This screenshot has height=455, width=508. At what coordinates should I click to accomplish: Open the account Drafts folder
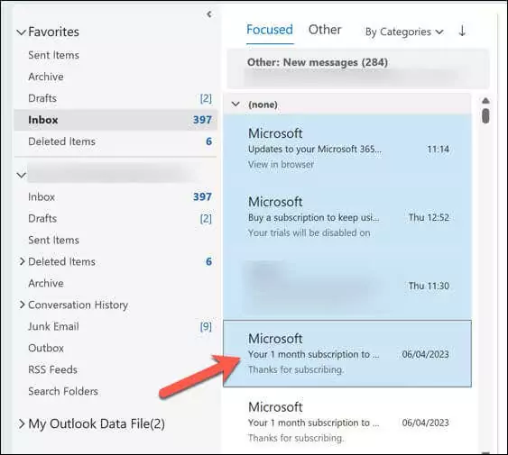(x=42, y=218)
